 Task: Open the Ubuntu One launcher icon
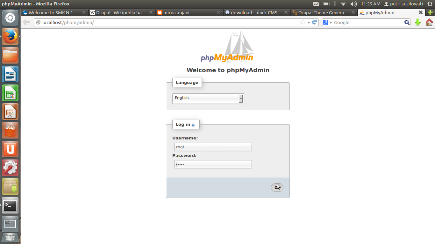(10, 149)
